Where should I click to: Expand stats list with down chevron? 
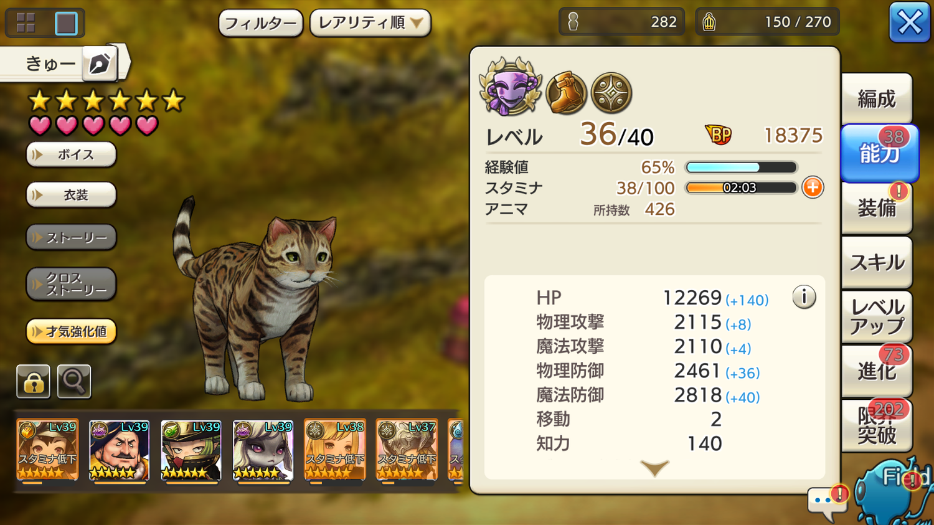654,468
